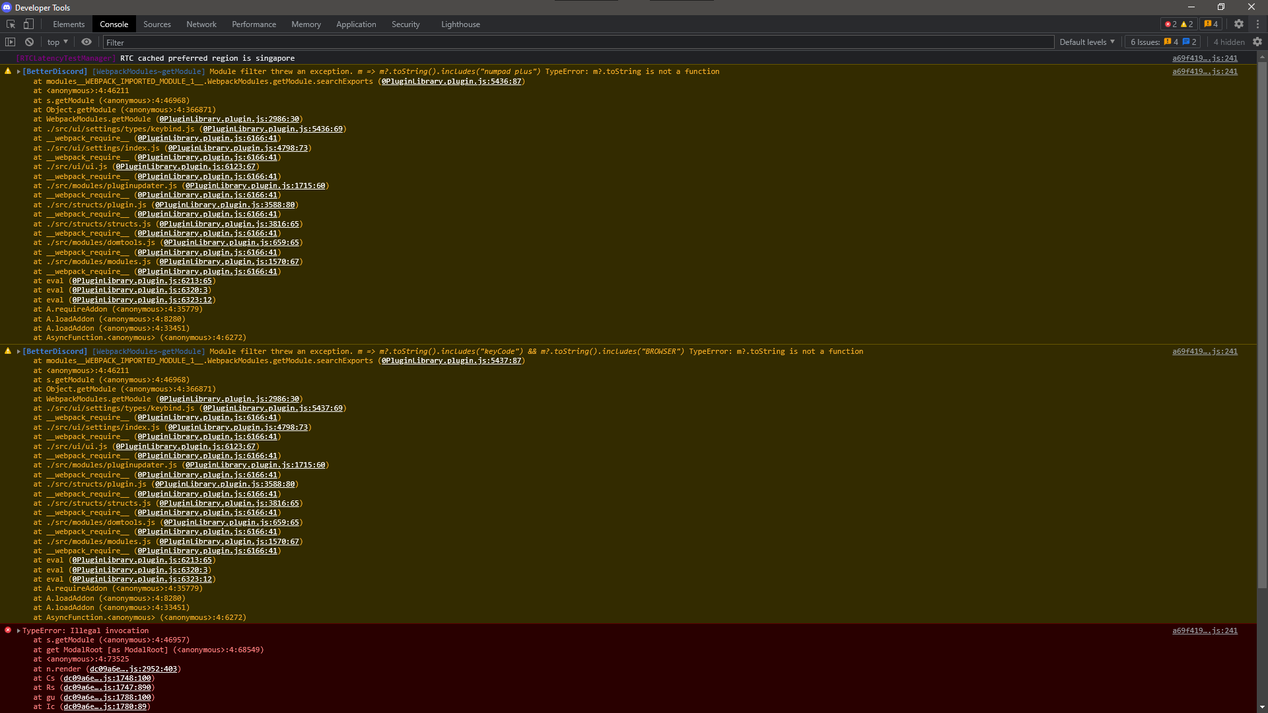
Task: Switch to the Elements tab
Action: [x=69, y=24]
